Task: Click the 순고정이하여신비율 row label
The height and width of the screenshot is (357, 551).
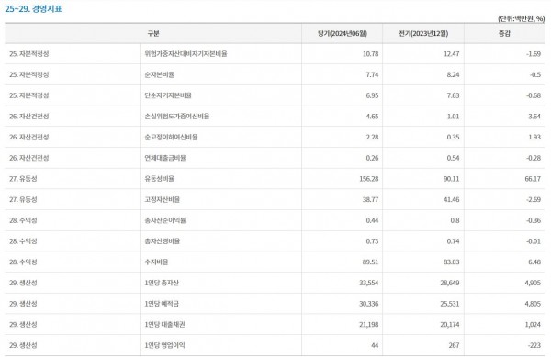Action: click(171, 137)
